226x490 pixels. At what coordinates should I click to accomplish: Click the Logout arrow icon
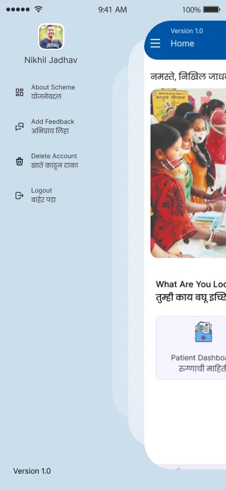[x=20, y=196]
